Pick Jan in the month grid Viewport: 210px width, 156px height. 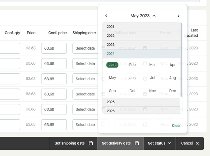pos(113,65)
